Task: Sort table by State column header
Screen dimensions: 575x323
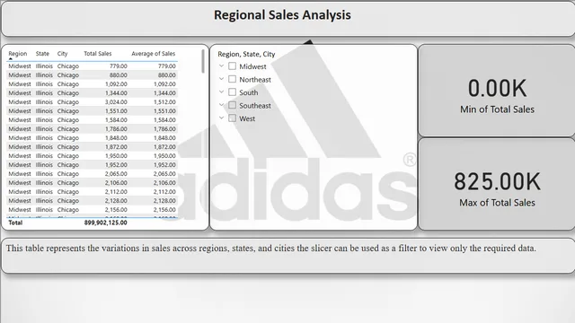Action: coord(42,54)
